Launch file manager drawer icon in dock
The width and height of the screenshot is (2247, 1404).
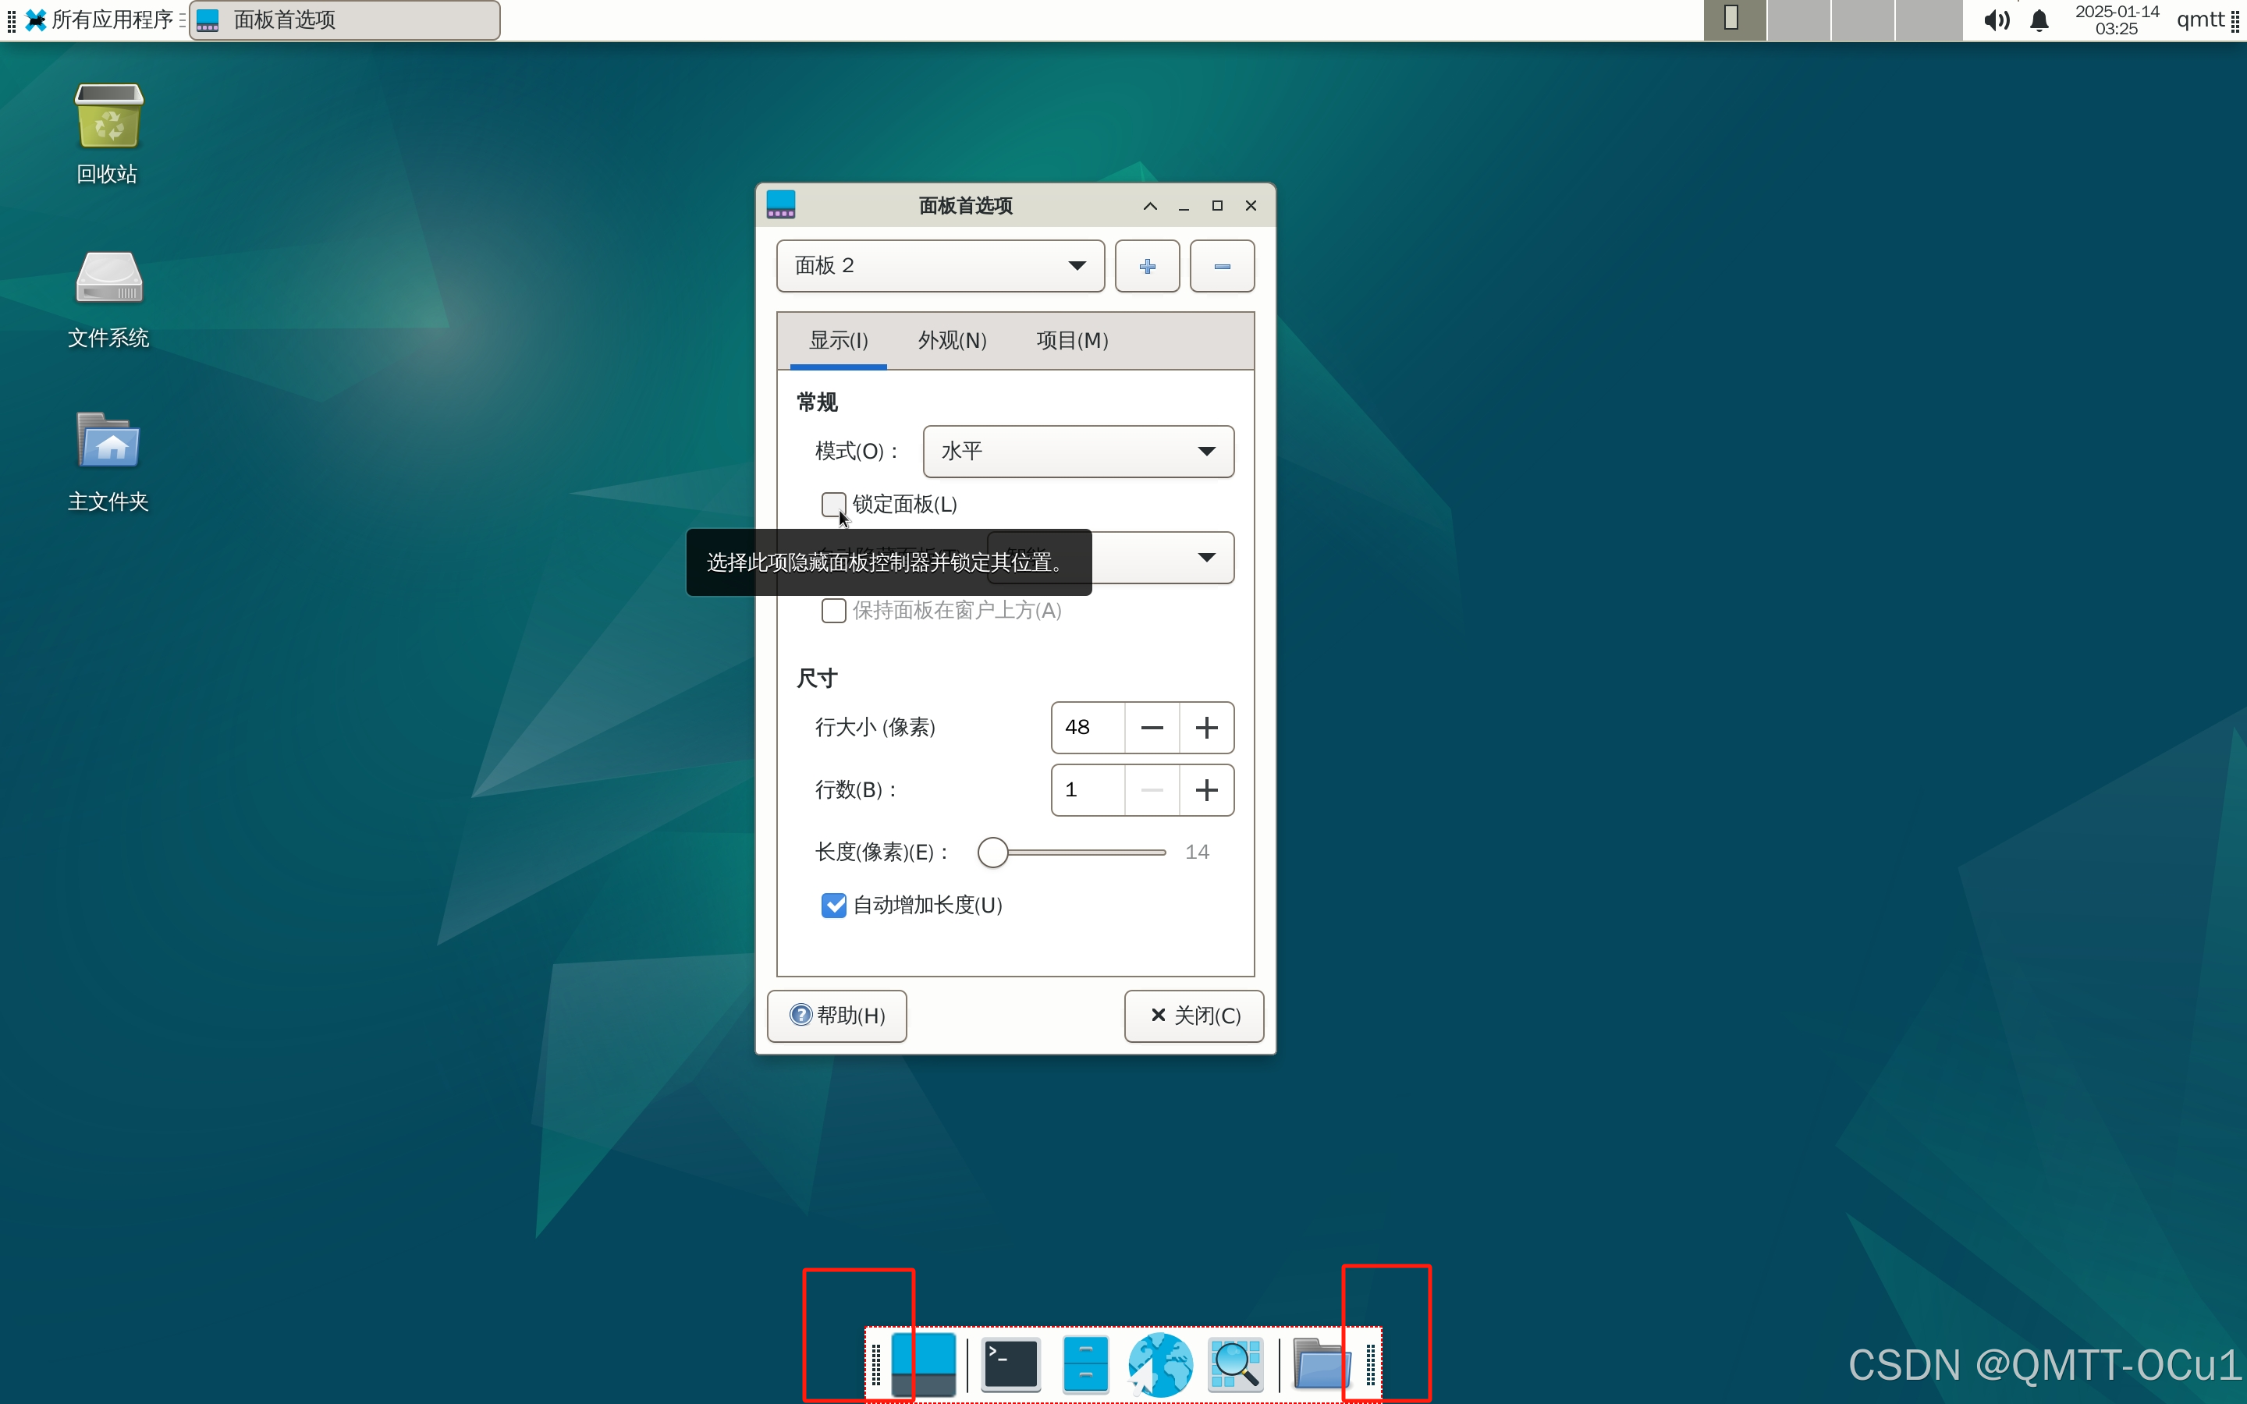[x=1085, y=1364]
